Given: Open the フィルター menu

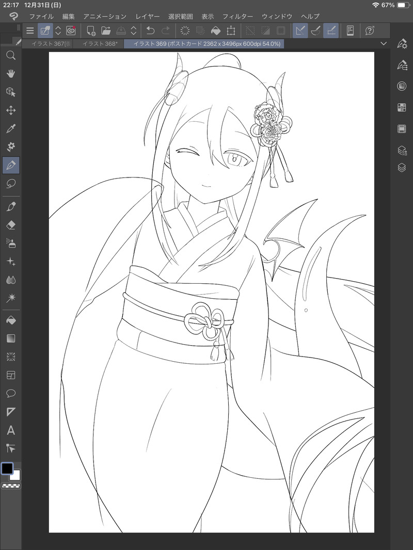Looking at the screenshot, I should coord(237,16).
